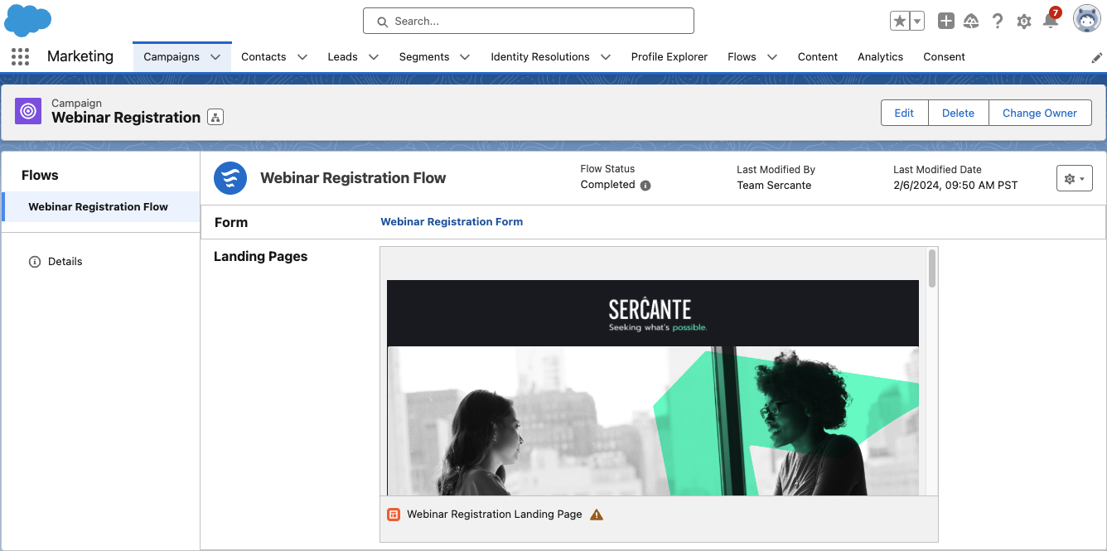1107x551 pixels.
Task: Click the landing page preview scrollbar
Action: [x=932, y=268]
